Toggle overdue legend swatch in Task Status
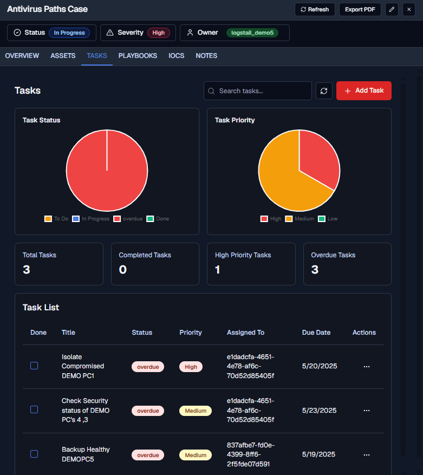 click(117, 219)
